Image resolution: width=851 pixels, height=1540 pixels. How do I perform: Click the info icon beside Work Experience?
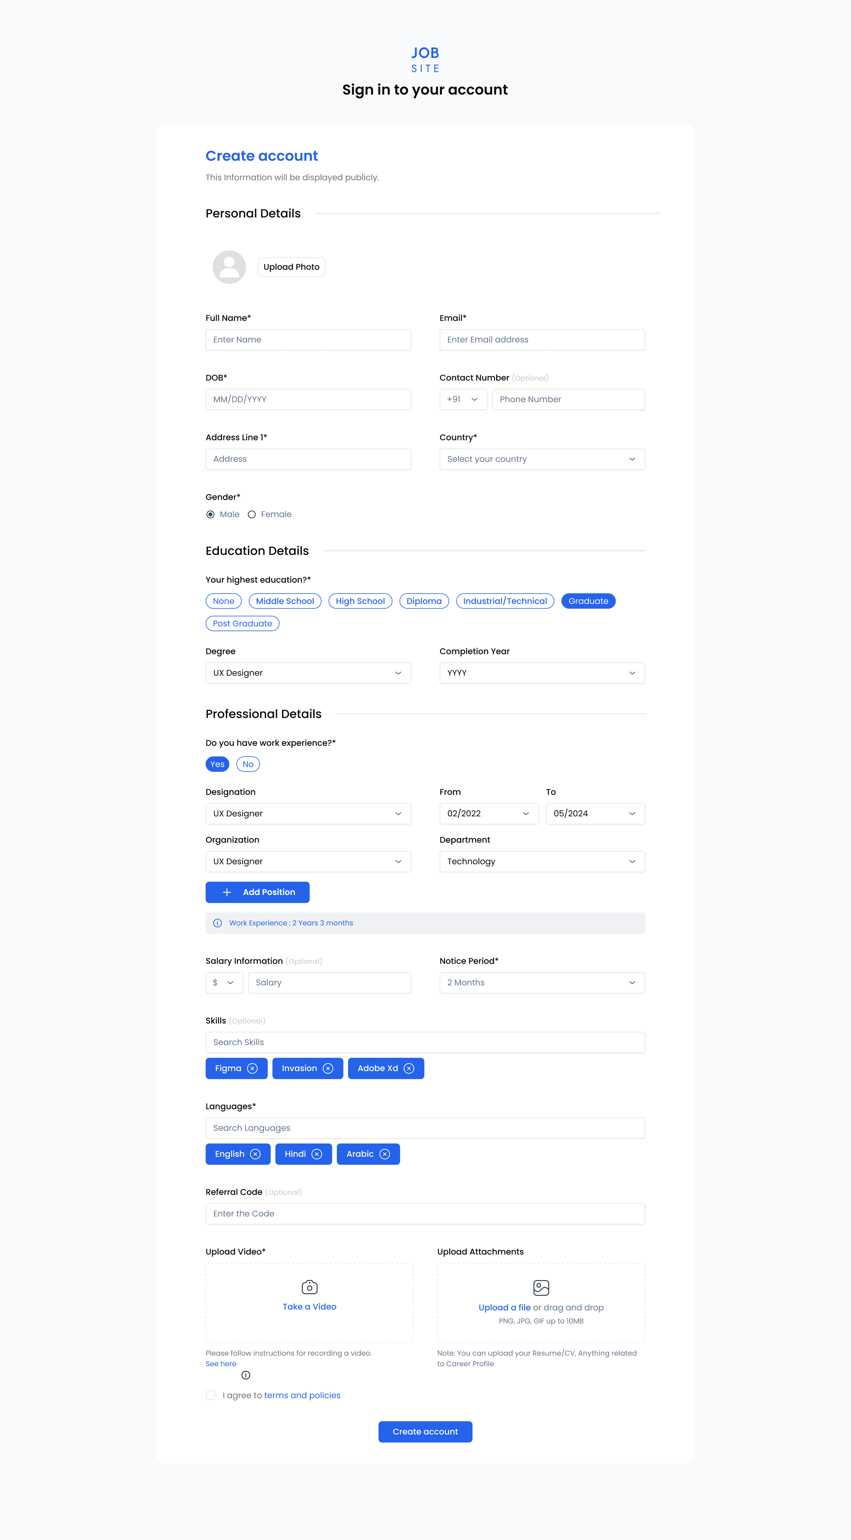pyautogui.click(x=218, y=923)
